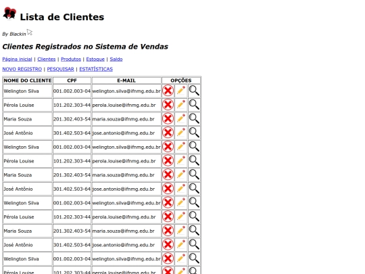The height and width of the screenshot is (274, 365).
Task: Edit the third Welington Silva record
Action: pos(181,202)
